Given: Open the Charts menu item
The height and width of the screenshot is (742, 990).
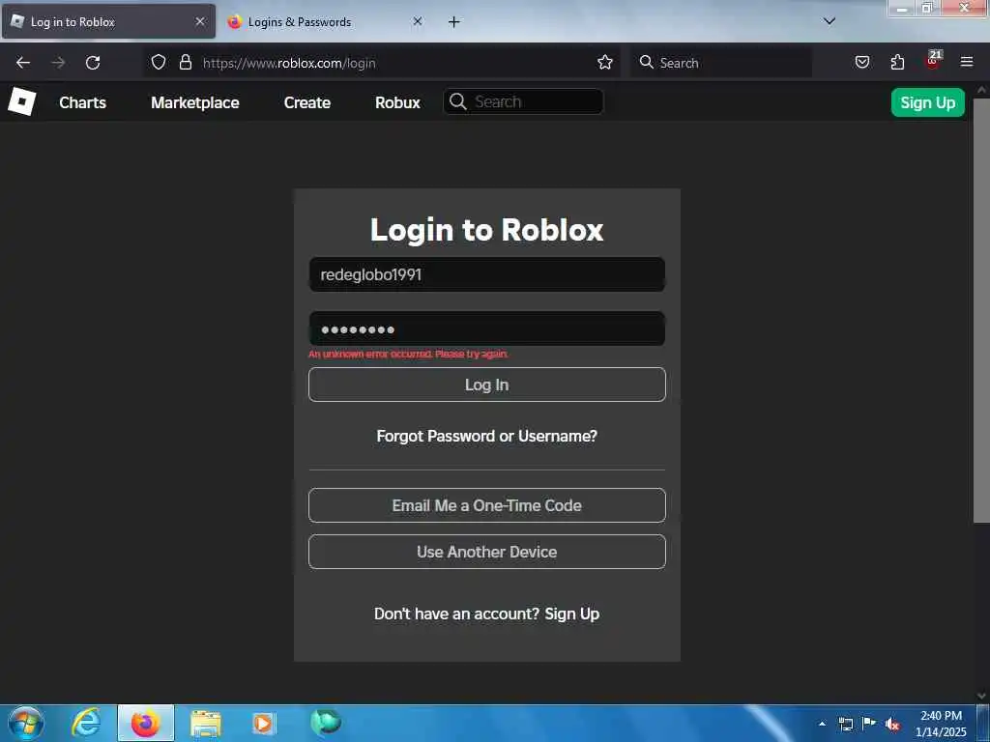Looking at the screenshot, I should (x=83, y=102).
